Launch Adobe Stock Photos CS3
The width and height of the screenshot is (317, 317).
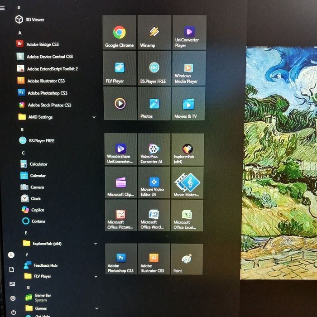(x=45, y=105)
